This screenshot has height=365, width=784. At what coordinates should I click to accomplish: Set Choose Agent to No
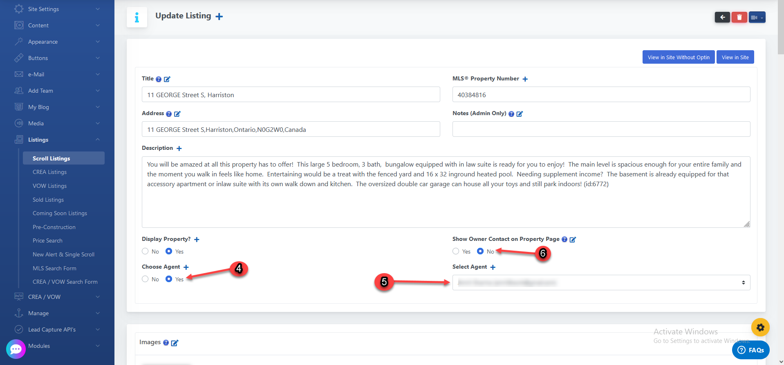click(145, 279)
